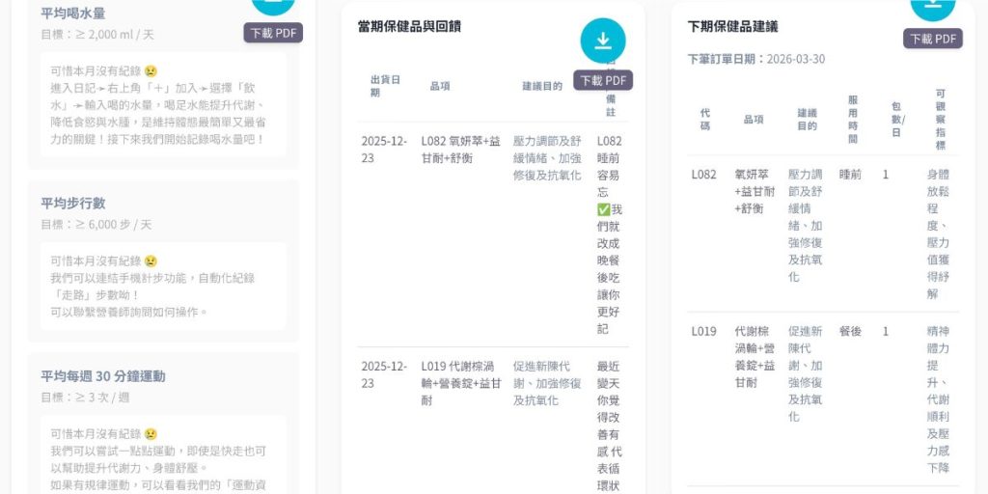This screenshot has height=494, width=988.
Task: Click the 代碼 column header
Action: tap(705, 119)
